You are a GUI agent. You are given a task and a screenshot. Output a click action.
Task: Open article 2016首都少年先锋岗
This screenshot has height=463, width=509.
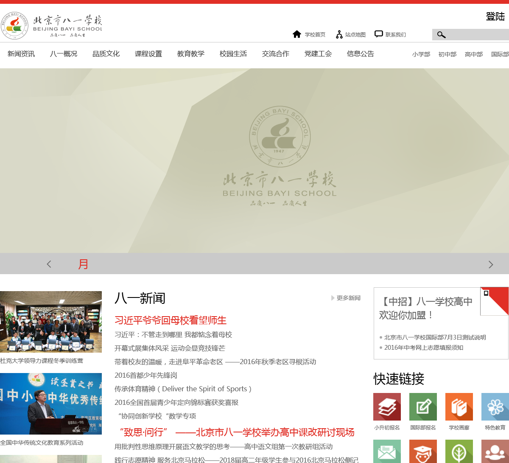point(146,376)
